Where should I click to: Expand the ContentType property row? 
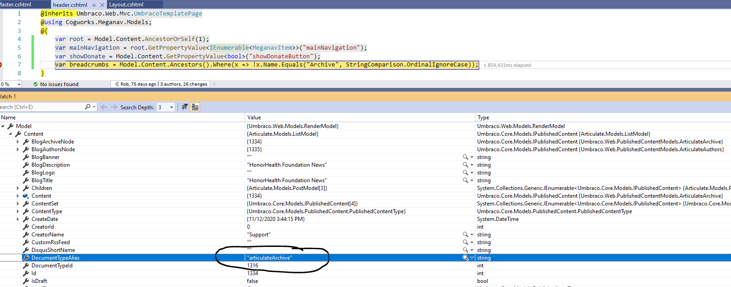pos(18,211)
